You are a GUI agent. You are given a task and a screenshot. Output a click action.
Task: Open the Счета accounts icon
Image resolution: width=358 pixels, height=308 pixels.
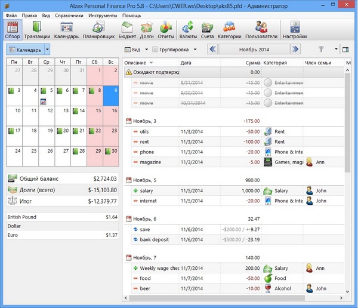(207, 29)
